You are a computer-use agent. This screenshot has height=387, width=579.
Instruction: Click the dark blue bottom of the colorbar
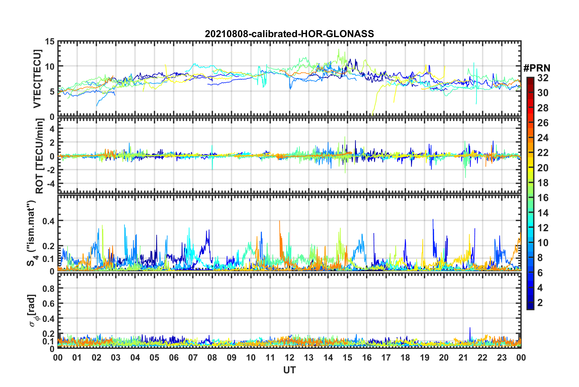tap(530, 307)
